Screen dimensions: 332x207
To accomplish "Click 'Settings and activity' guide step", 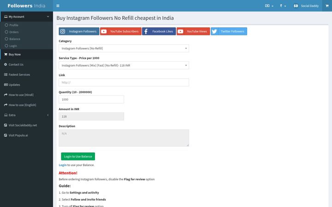I will coord(84,193).
